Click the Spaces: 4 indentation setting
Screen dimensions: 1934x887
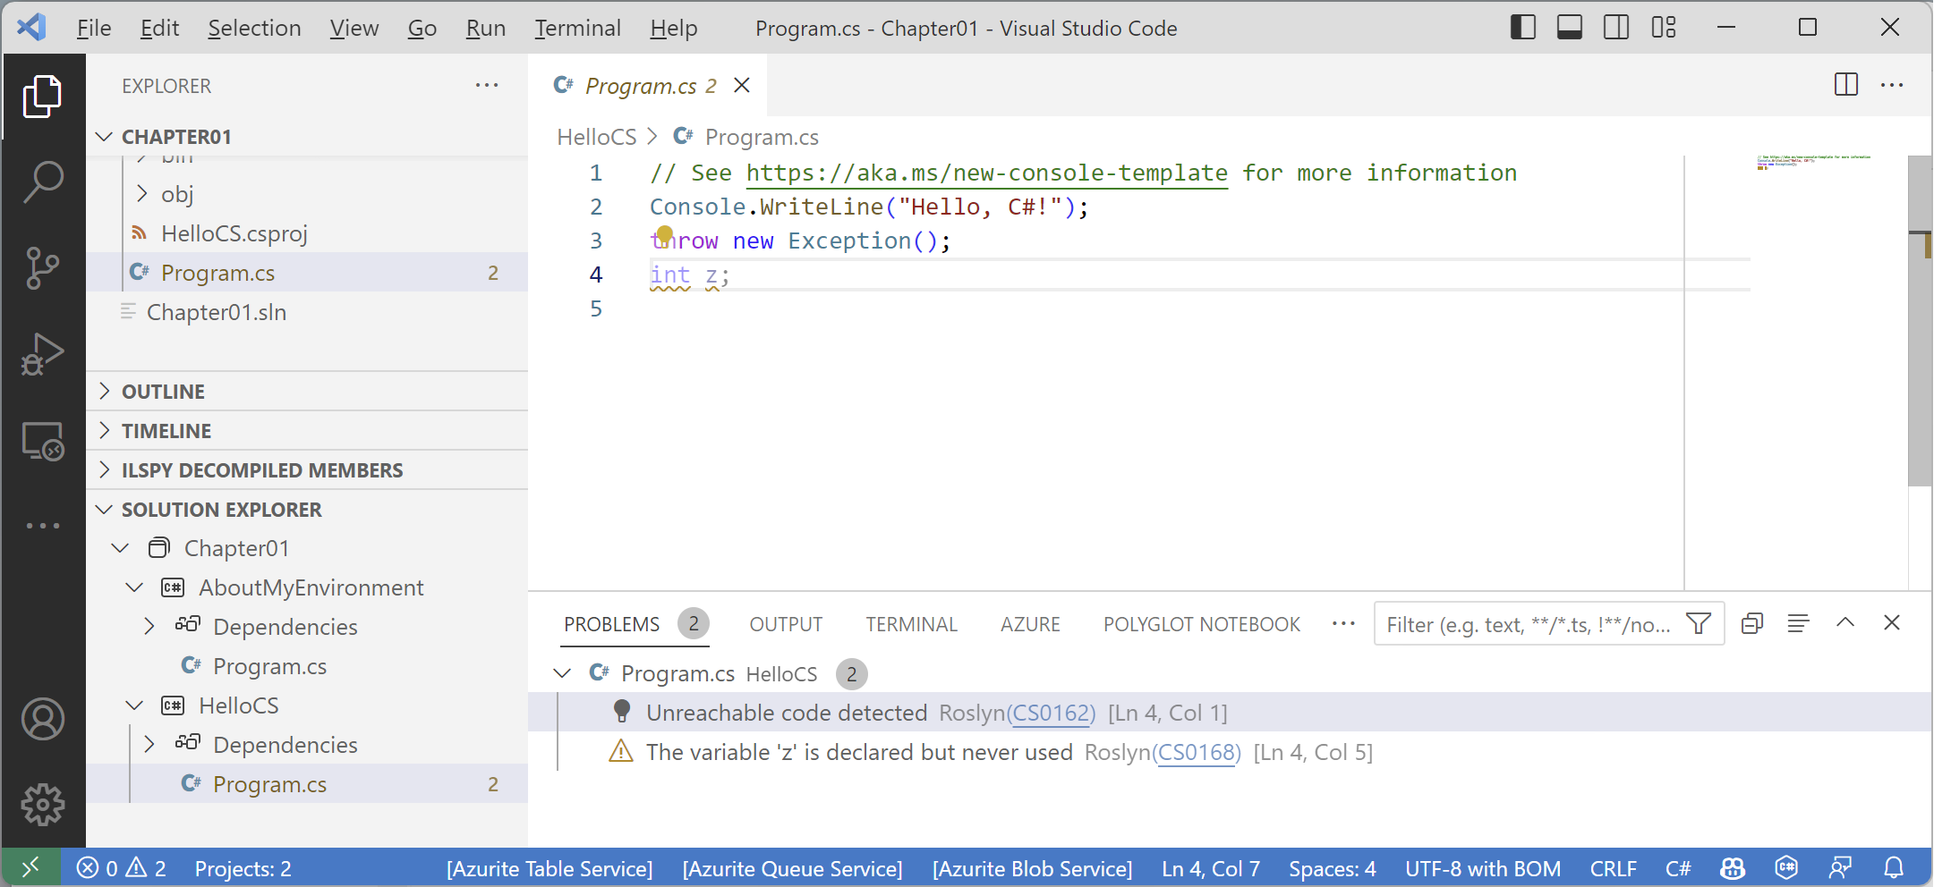coord(1332,868)
